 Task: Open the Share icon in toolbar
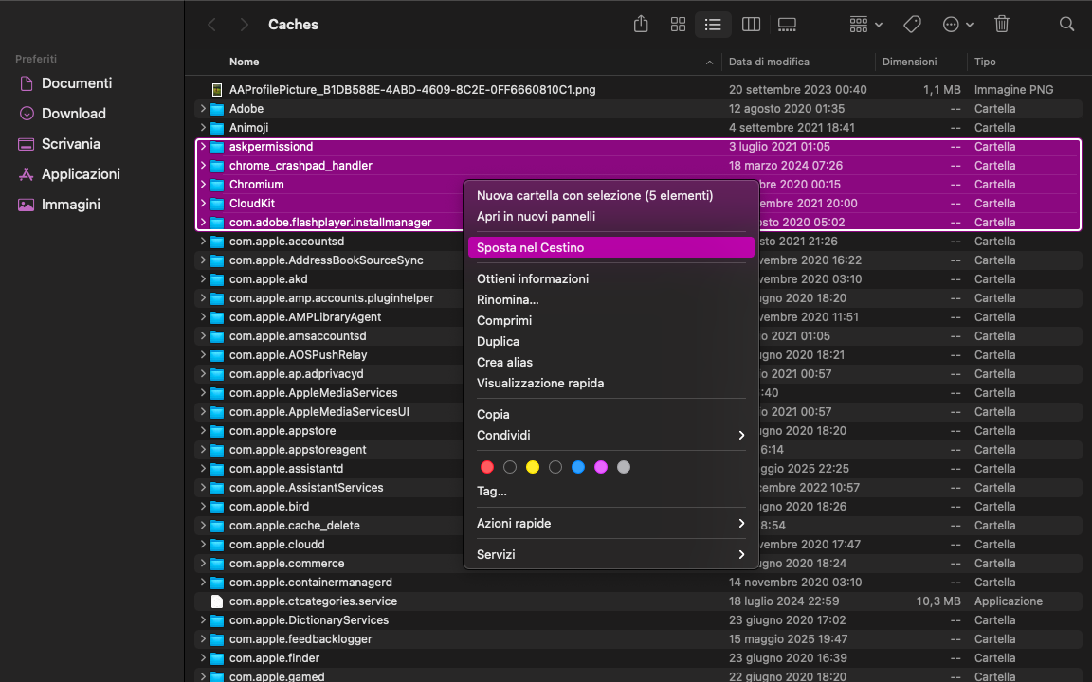640,24
